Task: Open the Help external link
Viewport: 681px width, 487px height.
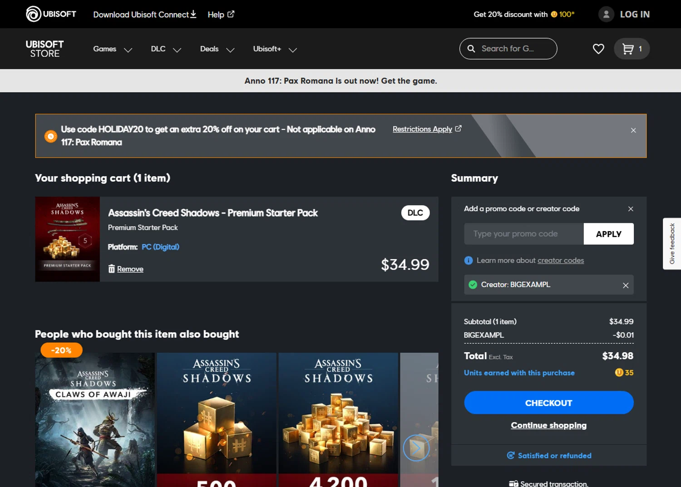Action: coord(221,15)
